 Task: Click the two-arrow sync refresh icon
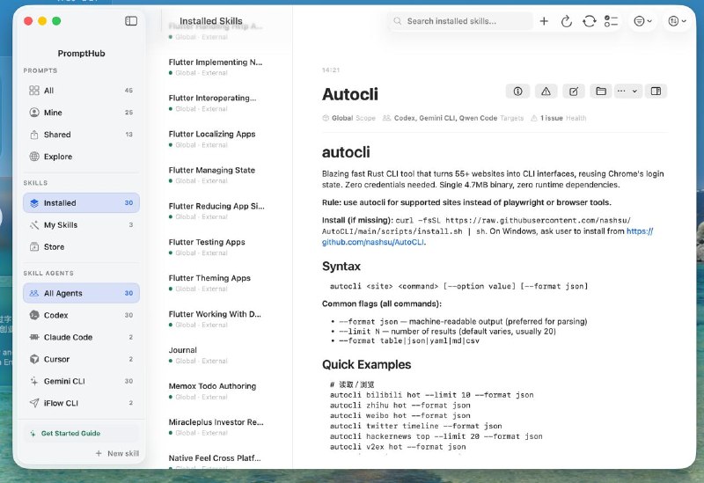tap(589, 21)
